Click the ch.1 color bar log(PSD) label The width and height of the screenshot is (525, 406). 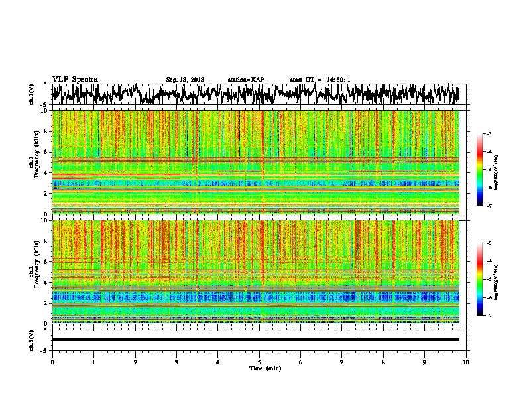496,172
